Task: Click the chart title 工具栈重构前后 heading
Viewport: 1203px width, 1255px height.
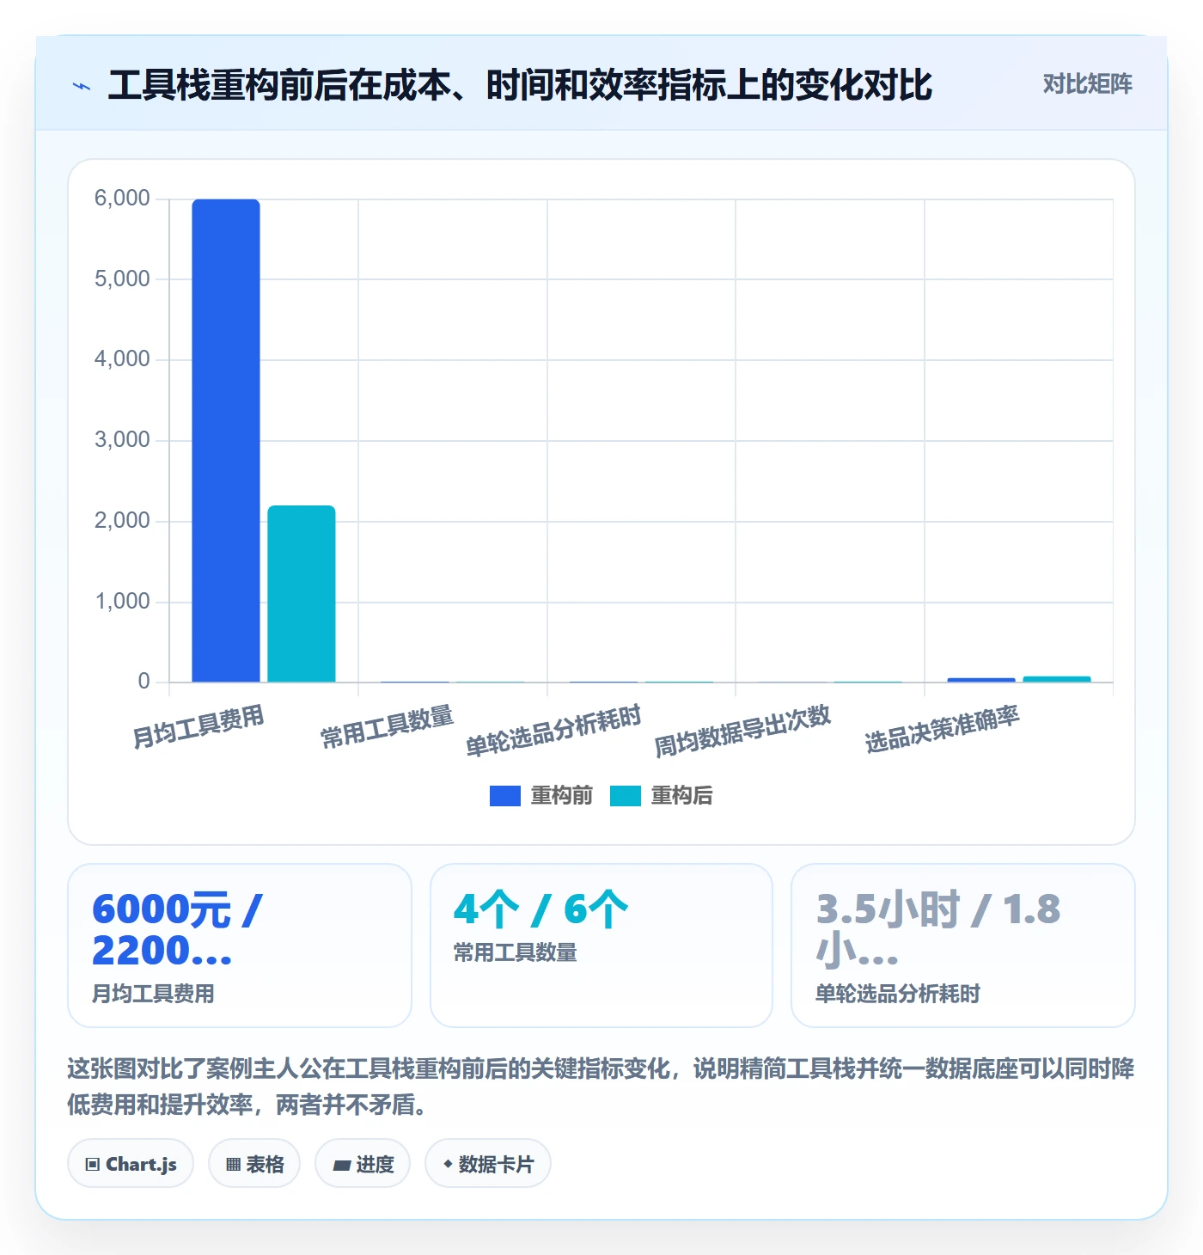Action: [x=520, y=85]
